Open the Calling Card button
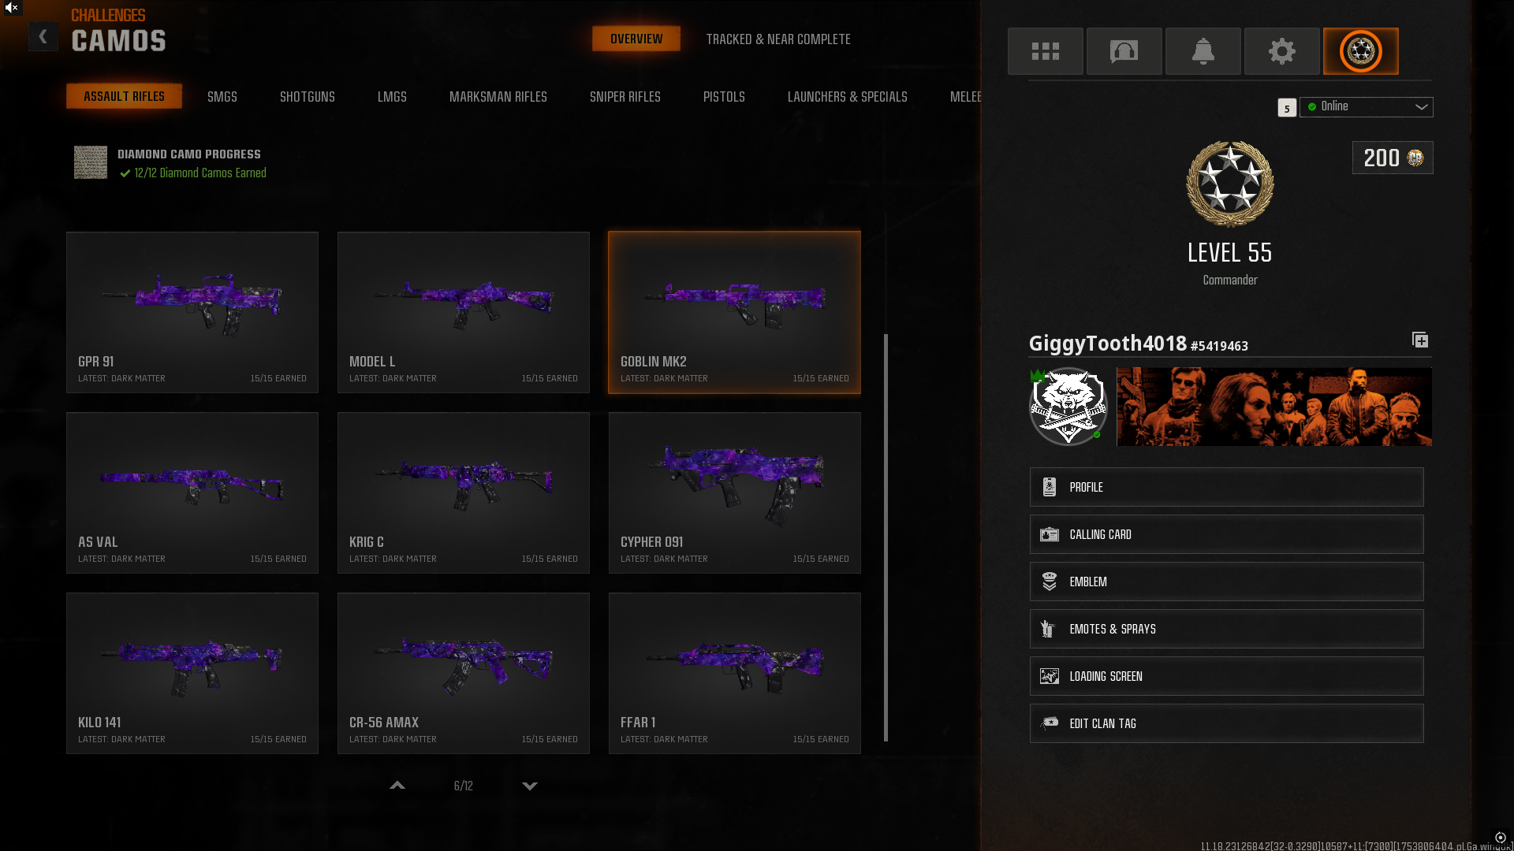1514x851 pixels. (1226, 534)
